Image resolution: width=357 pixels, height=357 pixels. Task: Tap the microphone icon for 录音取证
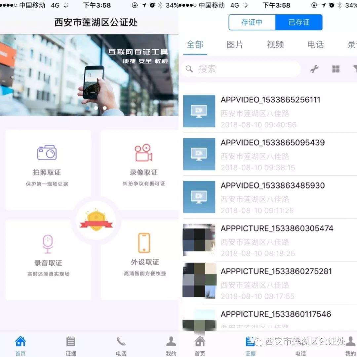click(48, 244)
